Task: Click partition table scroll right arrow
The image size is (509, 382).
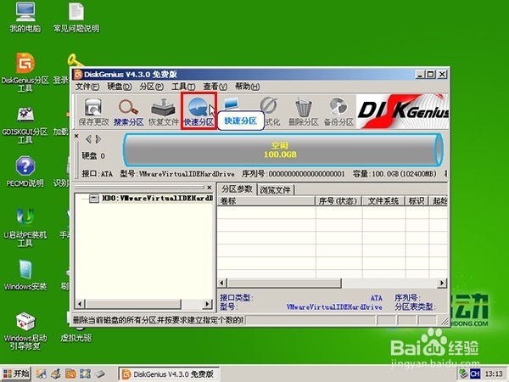Action: tap(442, 283)
